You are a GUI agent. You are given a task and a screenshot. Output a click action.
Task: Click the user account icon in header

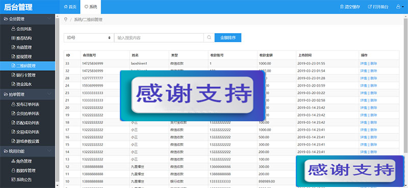(398, 7)
